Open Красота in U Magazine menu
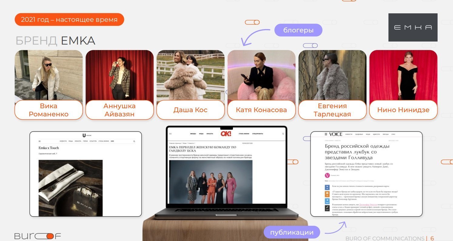Viewport: 453px width, 241px height. (x=78, y=141)
